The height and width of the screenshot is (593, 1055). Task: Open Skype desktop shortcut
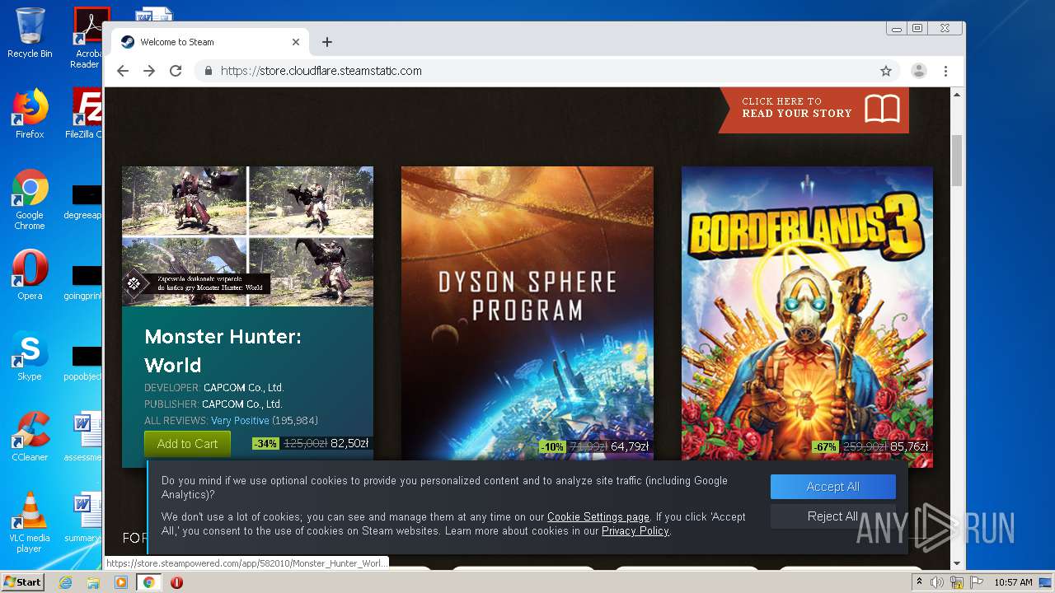pyautogui.click(x=30, y=356)
